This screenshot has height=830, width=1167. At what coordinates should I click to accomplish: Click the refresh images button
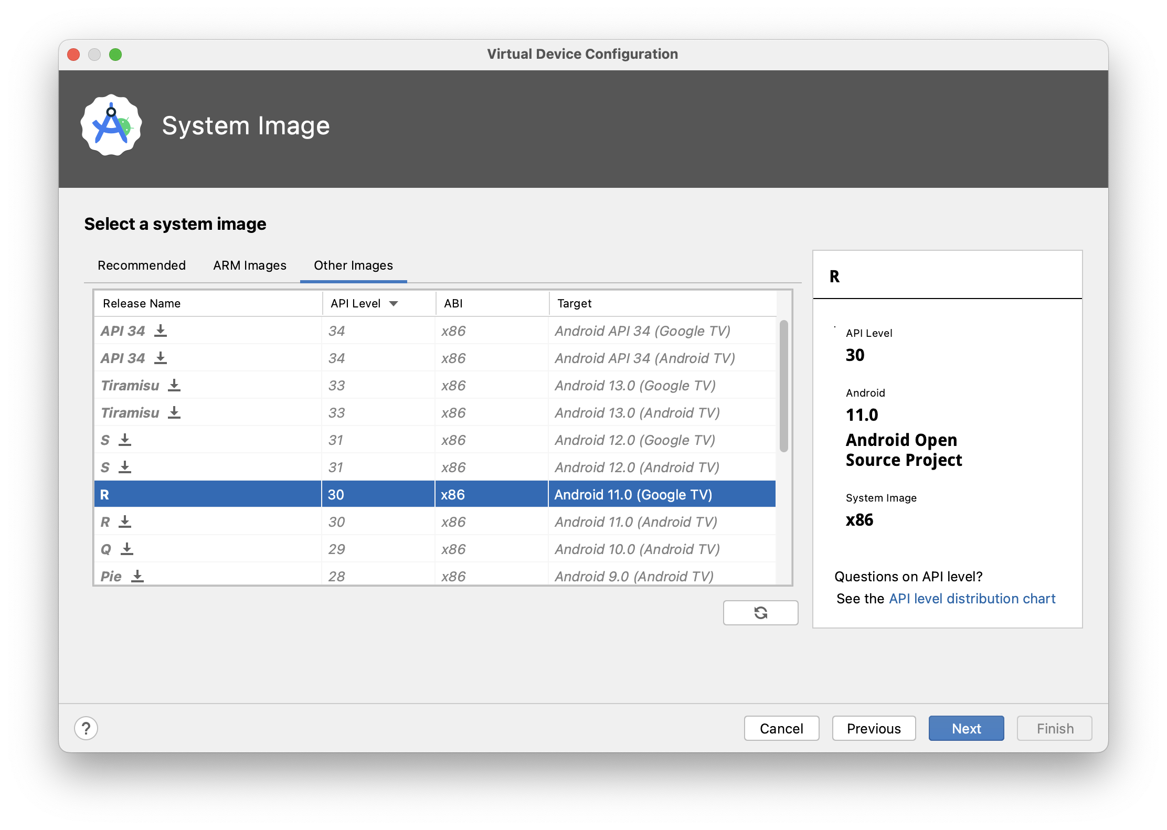[760, 612]
